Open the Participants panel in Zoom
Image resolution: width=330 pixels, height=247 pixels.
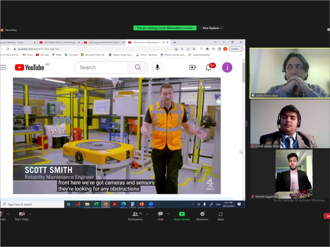click(x=135, y=216)
